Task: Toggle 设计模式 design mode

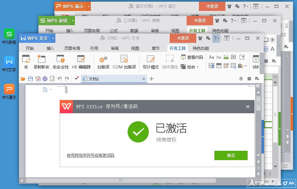Action: point(151,62)
